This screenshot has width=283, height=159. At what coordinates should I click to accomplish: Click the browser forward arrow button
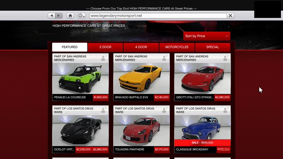click(59, 16)
